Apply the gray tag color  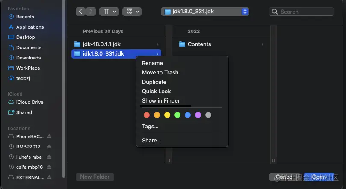point(208,115)
